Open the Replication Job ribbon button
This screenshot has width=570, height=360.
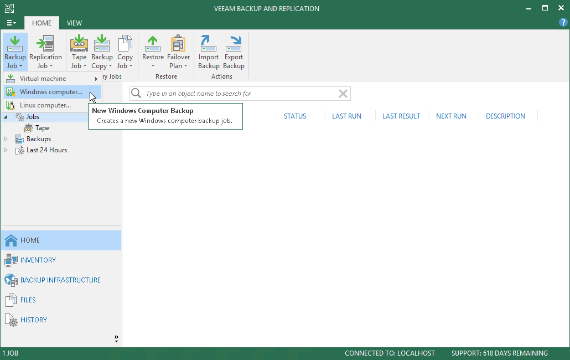point(45,52)
